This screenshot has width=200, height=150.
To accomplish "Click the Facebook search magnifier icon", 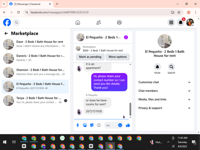I will pos(16,22).
